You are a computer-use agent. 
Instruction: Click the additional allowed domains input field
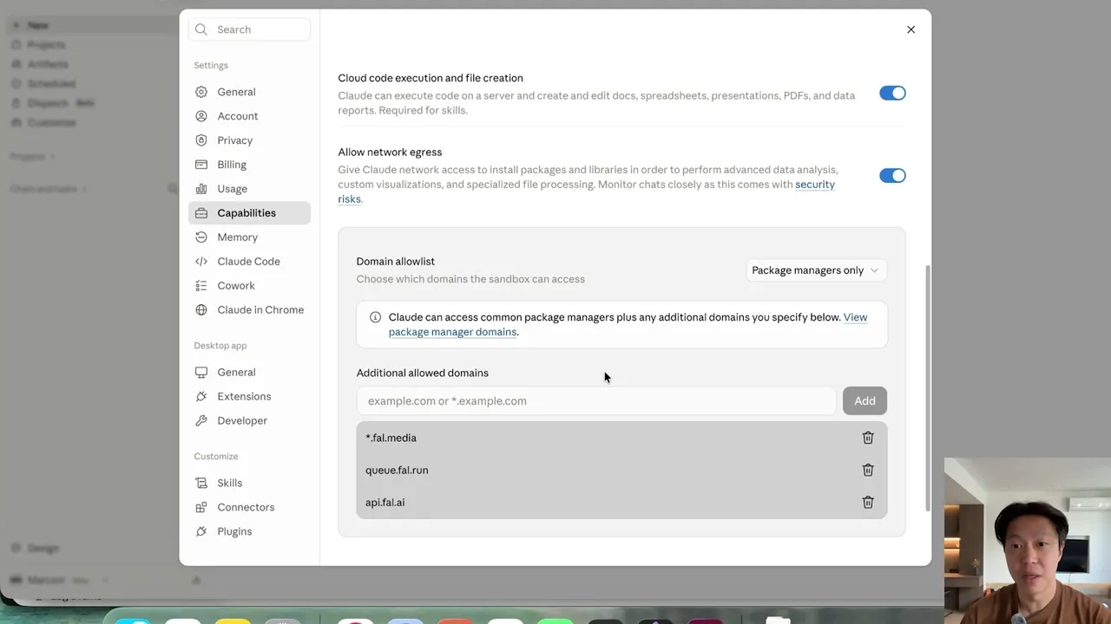tap(596, 400)
